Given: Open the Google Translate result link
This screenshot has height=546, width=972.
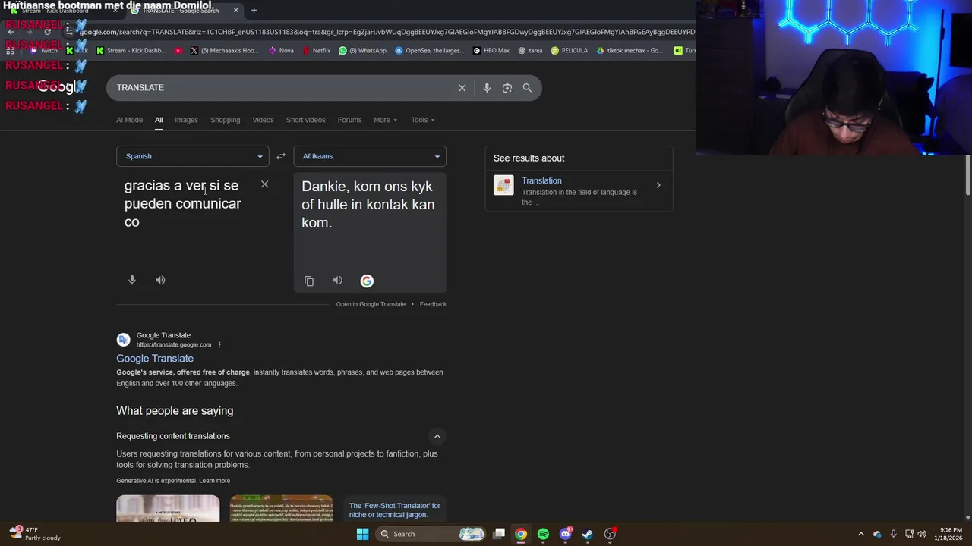Looking at the screenshot, I should click(x=155, y=359).
